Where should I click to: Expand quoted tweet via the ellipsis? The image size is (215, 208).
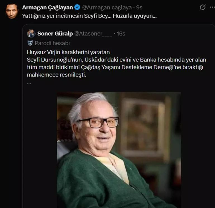point(29,83)
